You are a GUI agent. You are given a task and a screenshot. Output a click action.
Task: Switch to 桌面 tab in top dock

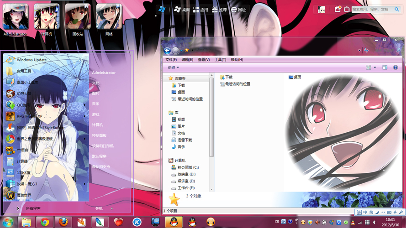(x=182, y=10)
